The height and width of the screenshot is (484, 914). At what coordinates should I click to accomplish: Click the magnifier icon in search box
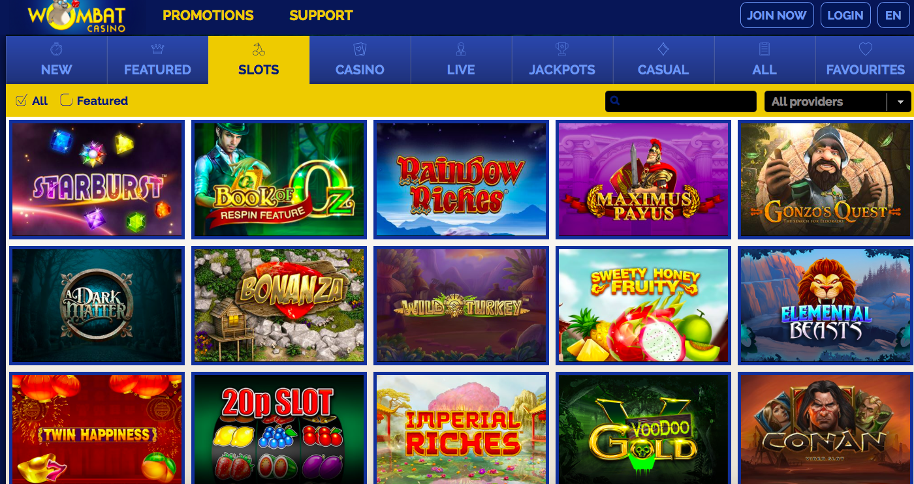(615, 101)
